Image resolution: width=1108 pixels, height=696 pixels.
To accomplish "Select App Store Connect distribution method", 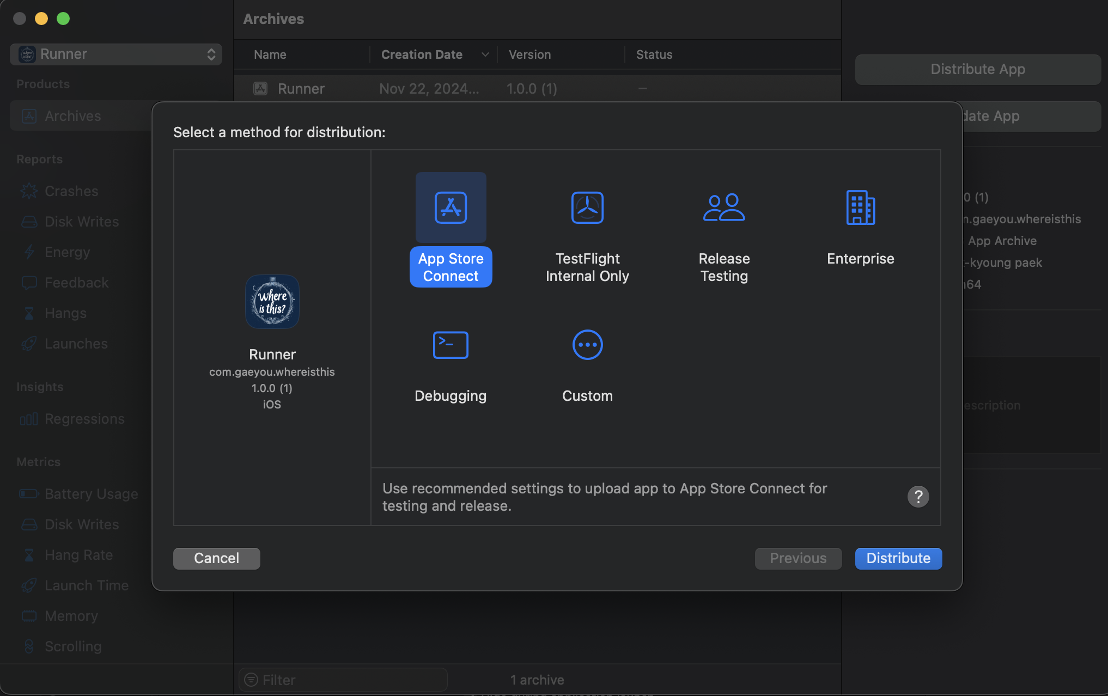I will tap(450, 208).
